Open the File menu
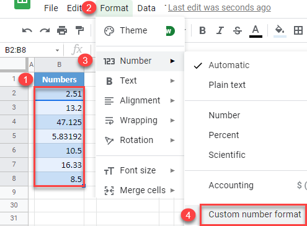The width and height of the screenshot is (307, 226). click(x=51, y=8)
